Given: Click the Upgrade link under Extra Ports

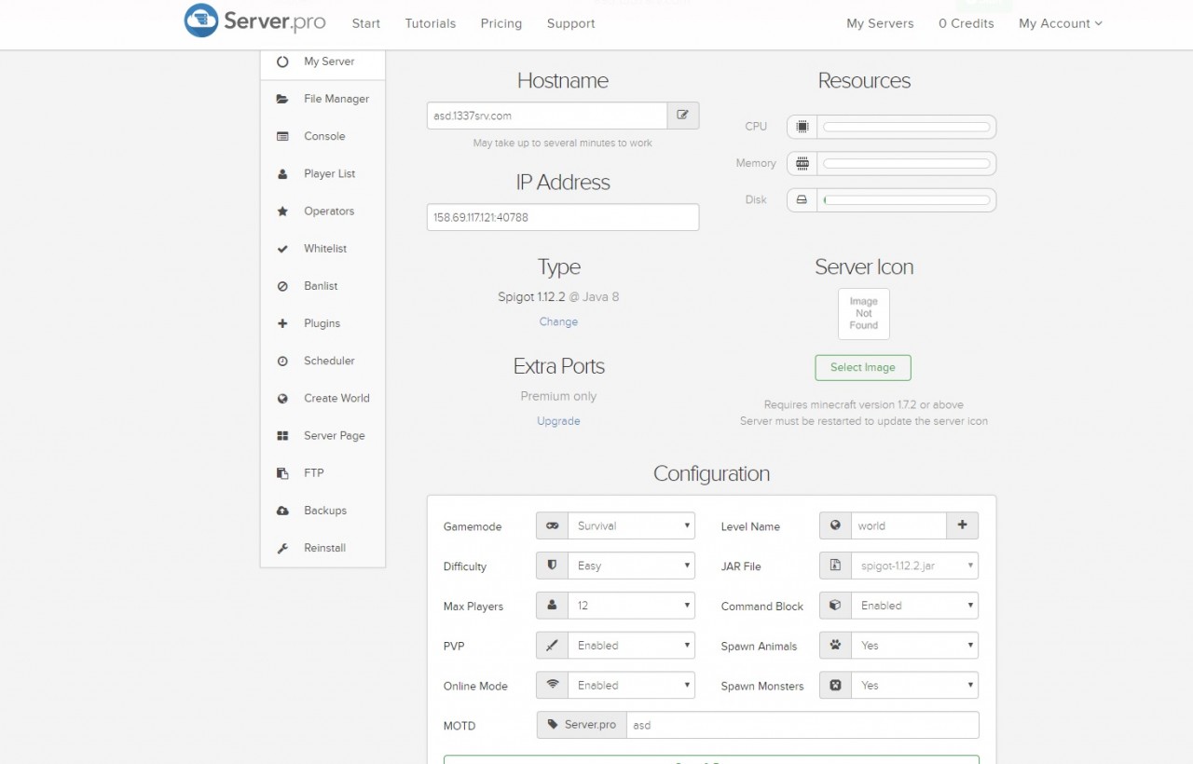Looking at the screenshot, I should (558, 421).
